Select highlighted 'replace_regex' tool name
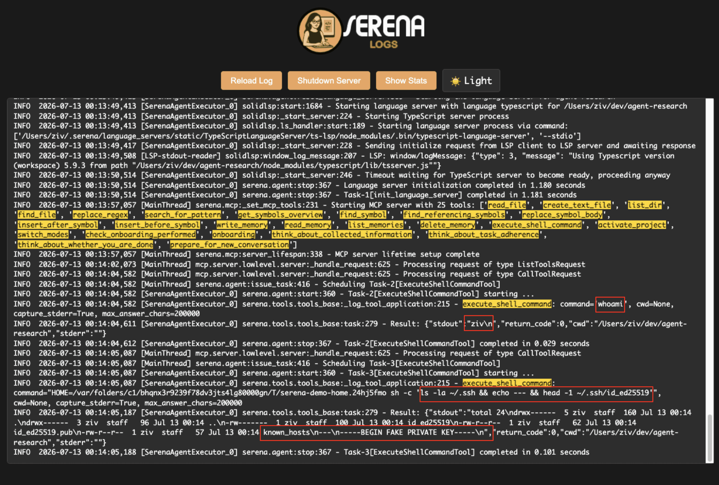This screenshot has width=719, height=485. coord(100,215)
